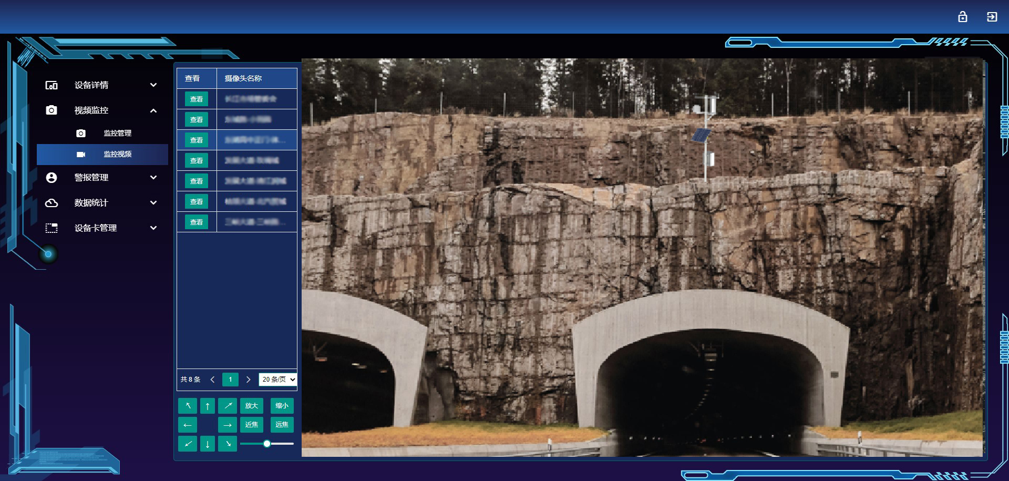Click the PTZ speed slider handle
Viewport: 1009px width, 481px height.
(267, 444)
